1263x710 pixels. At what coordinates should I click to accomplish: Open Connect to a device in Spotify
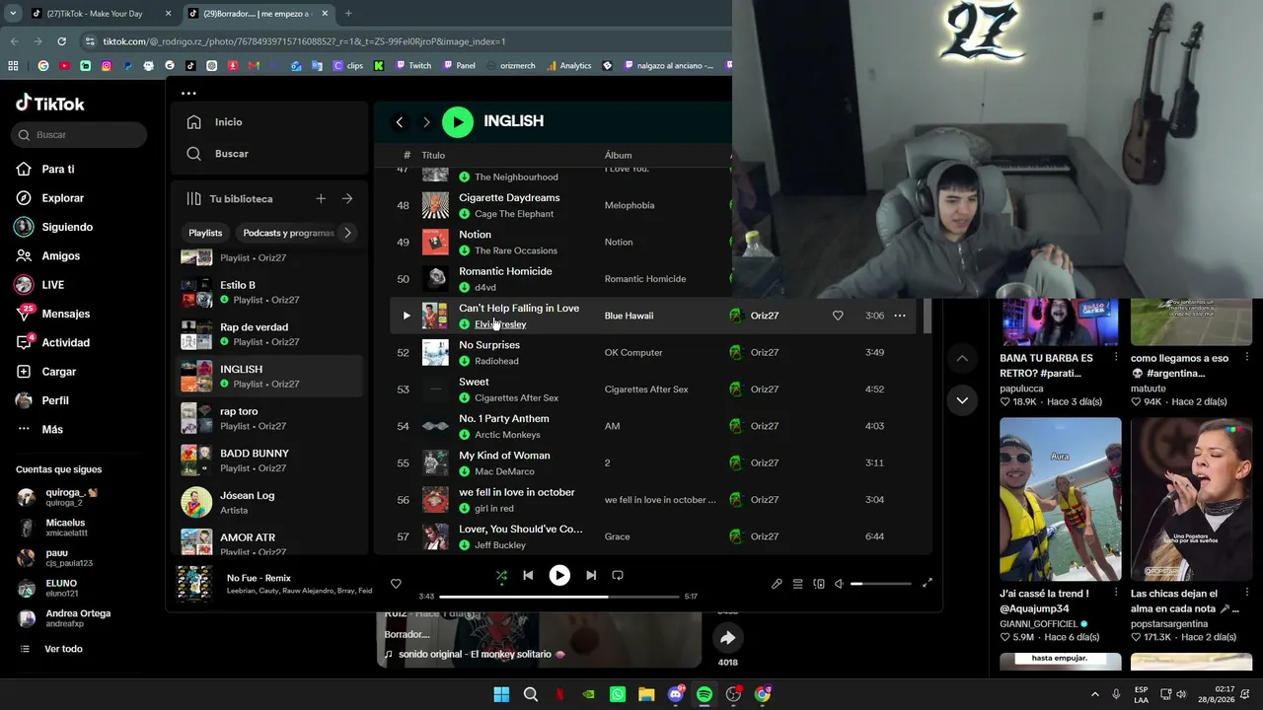819,584
